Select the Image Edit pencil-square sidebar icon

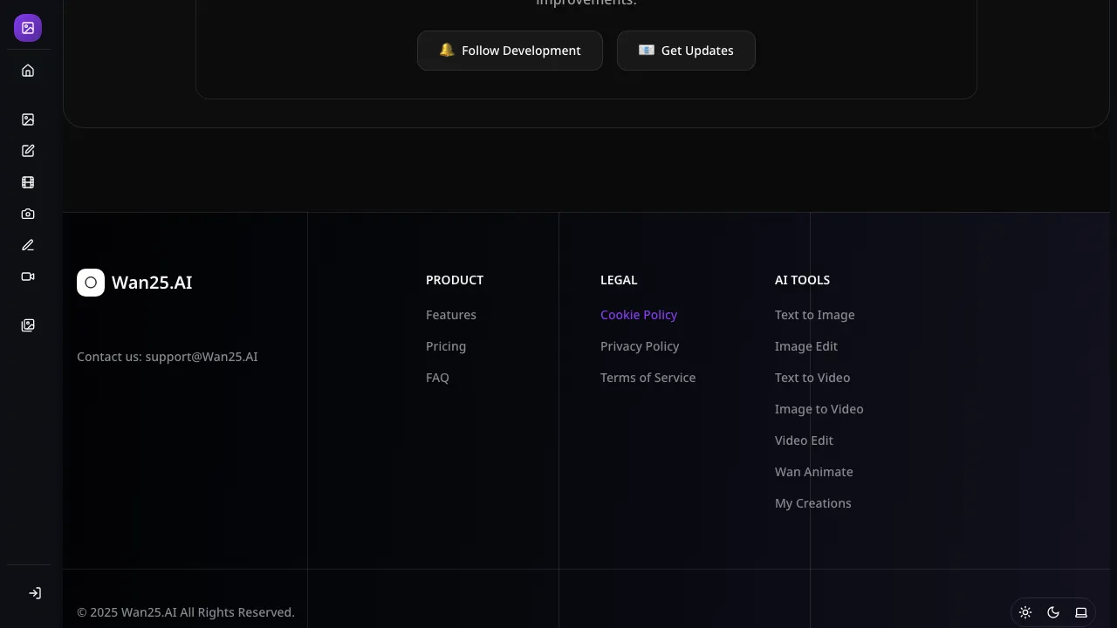(27, 150)
